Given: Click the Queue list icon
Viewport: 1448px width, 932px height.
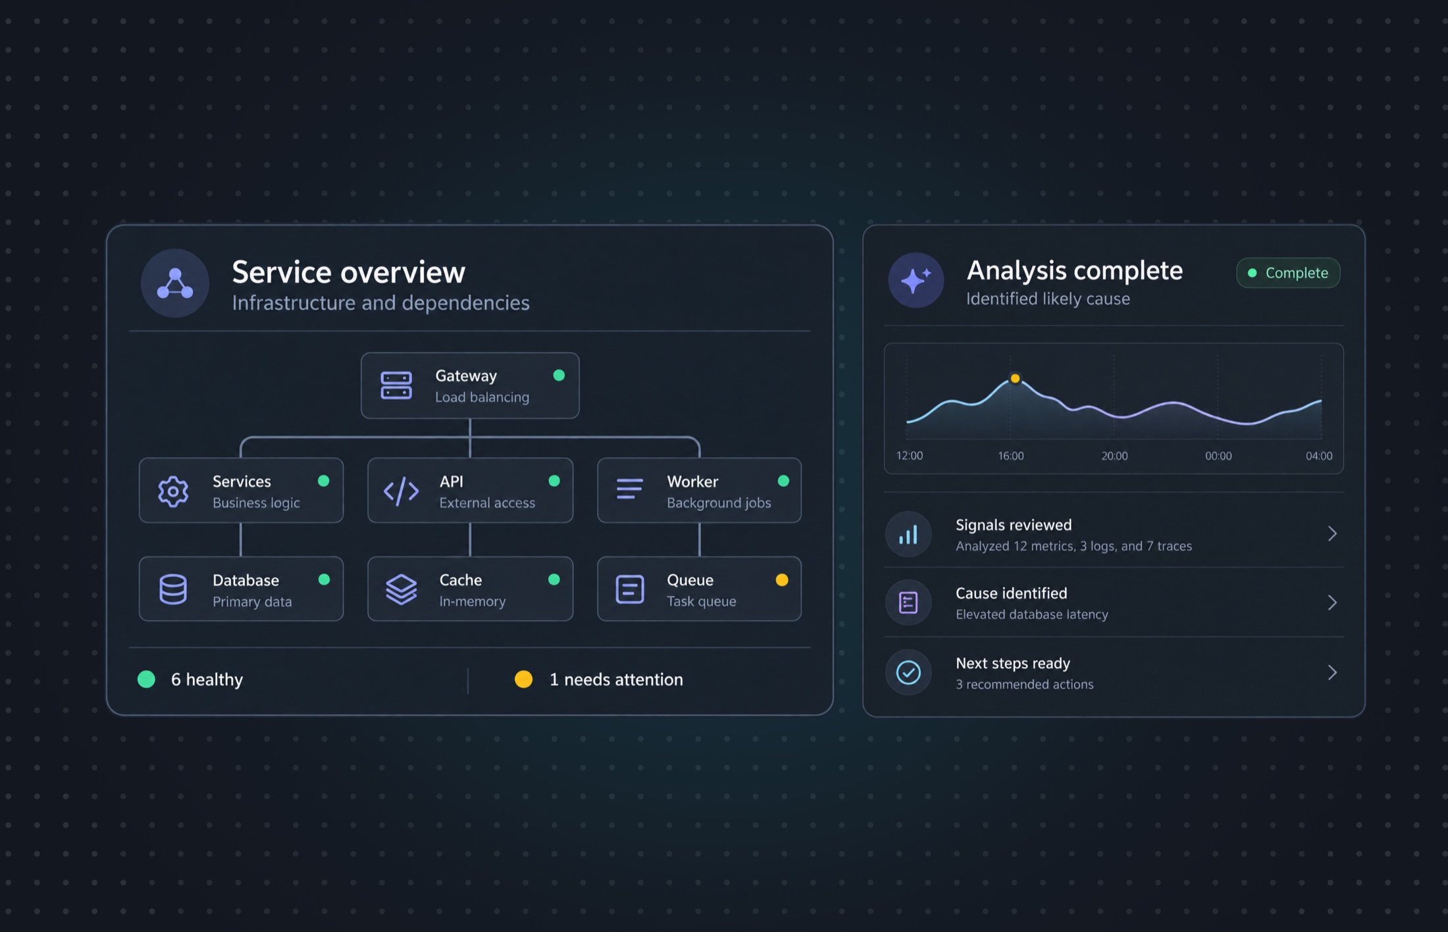Looking at the screenshot, I should (629, 589).
